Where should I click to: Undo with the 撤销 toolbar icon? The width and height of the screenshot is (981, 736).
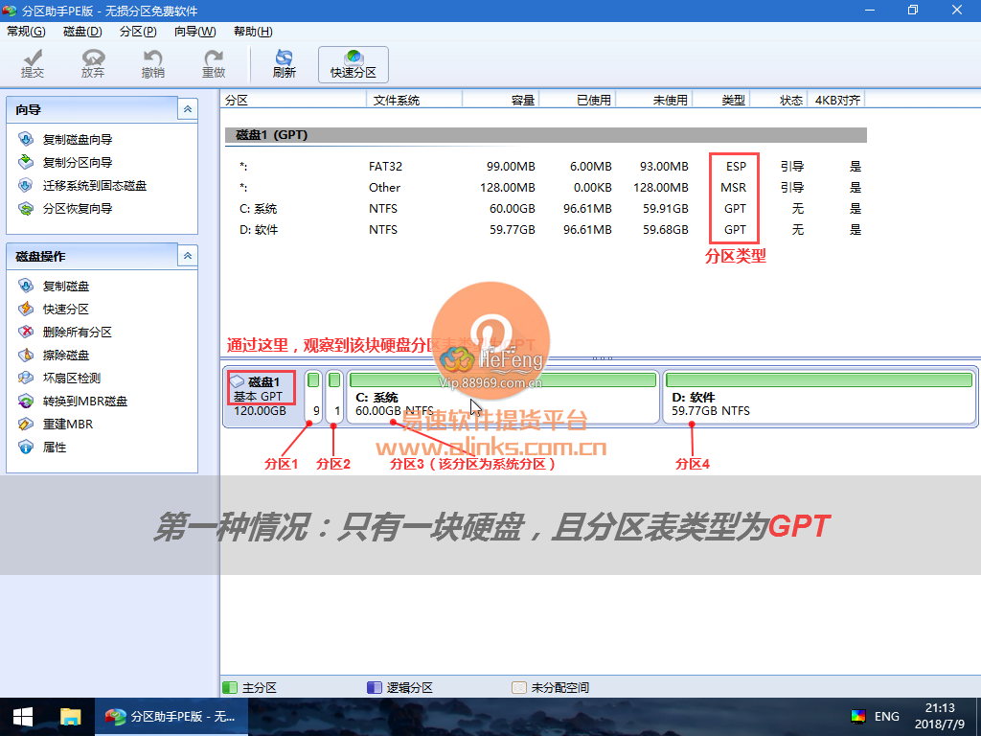(152, 62)
